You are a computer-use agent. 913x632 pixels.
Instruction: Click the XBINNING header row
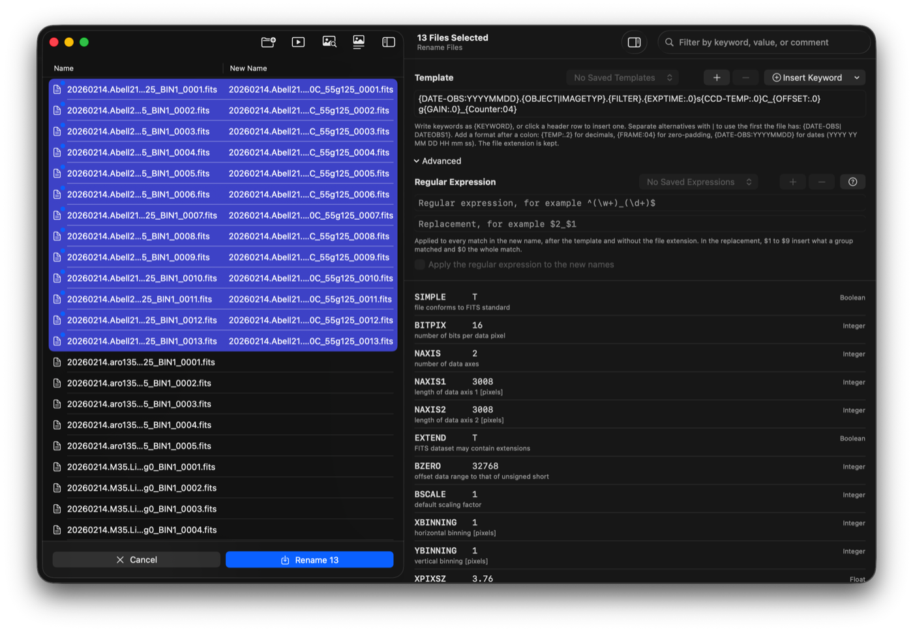(x=640, y=527)
